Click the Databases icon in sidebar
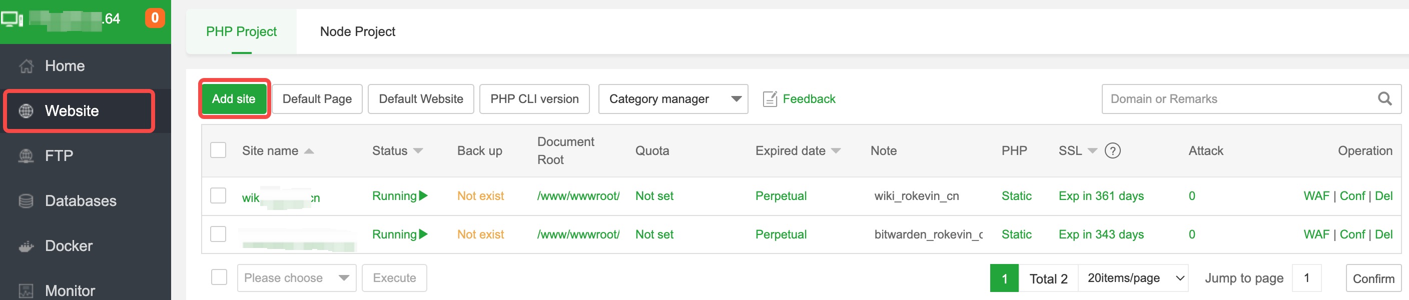Image resolution: width=1409 pixels, height=300 pixels. coord(26,201)
